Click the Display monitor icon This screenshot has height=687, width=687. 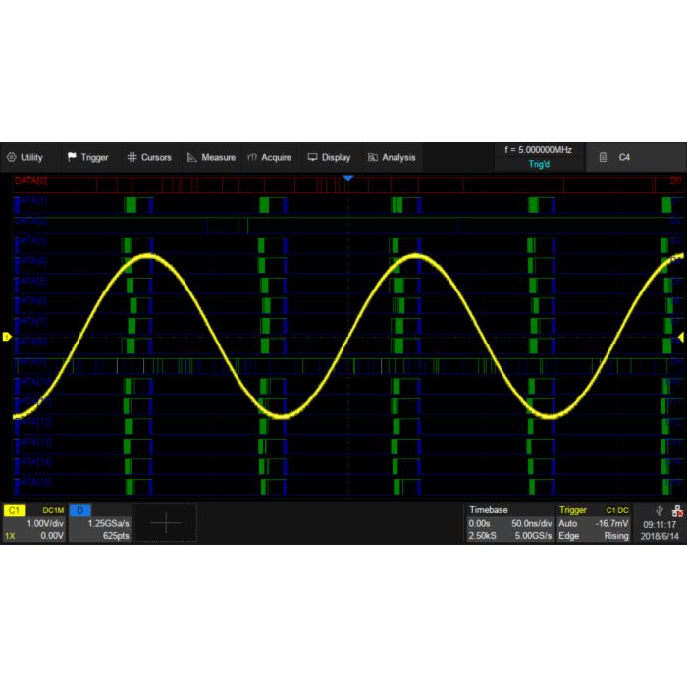click(312, 157)
